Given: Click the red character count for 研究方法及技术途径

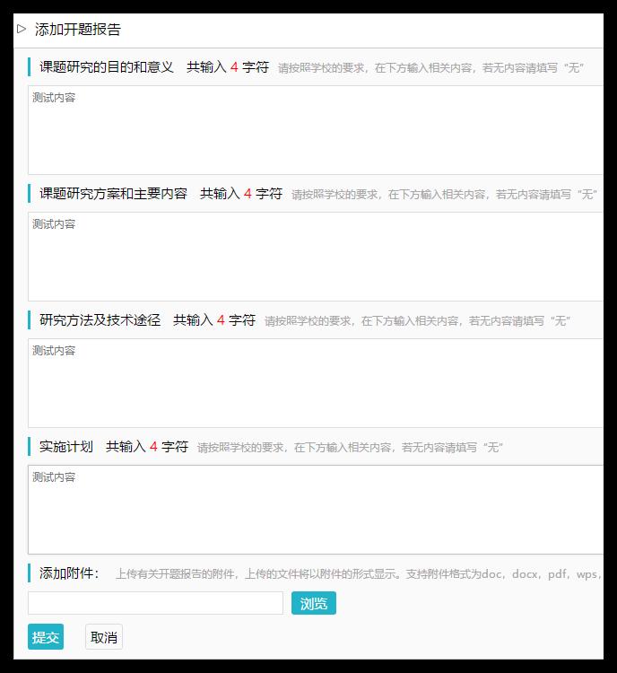Looking at the screenshot, I should point(221,320).
